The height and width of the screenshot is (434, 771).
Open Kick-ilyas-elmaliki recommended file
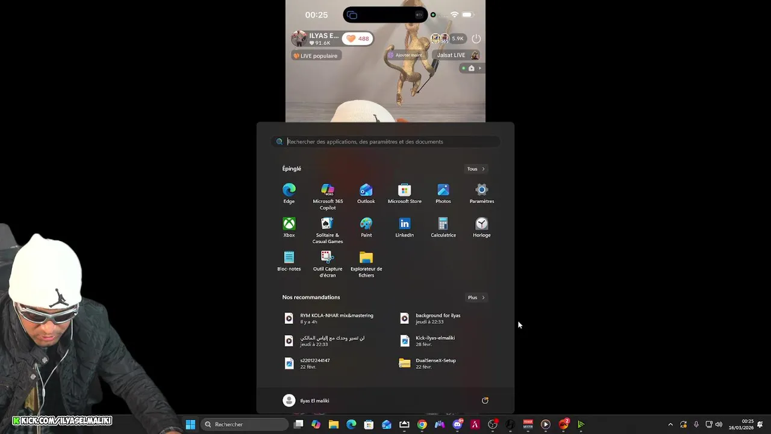428,341
